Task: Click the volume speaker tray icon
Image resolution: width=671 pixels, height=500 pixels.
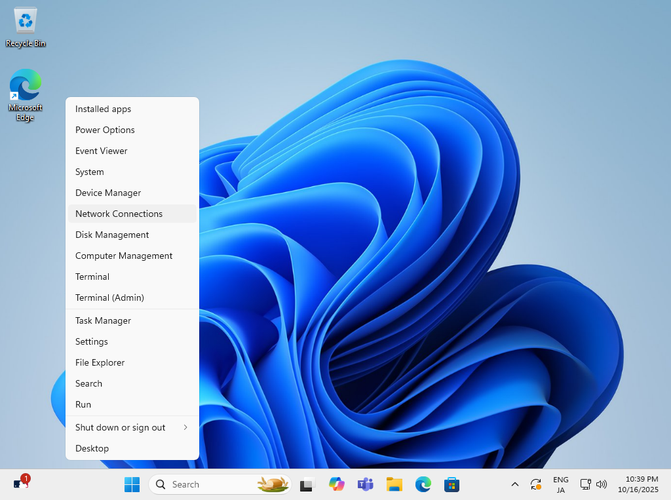Action: point(602,485)
